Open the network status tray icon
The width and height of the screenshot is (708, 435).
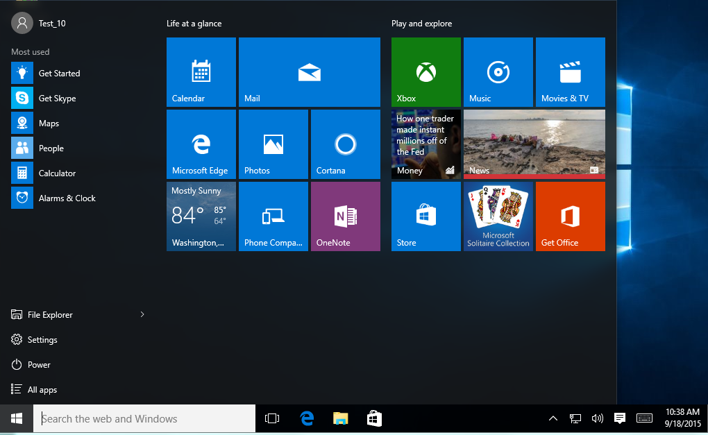tap(575, 419)
